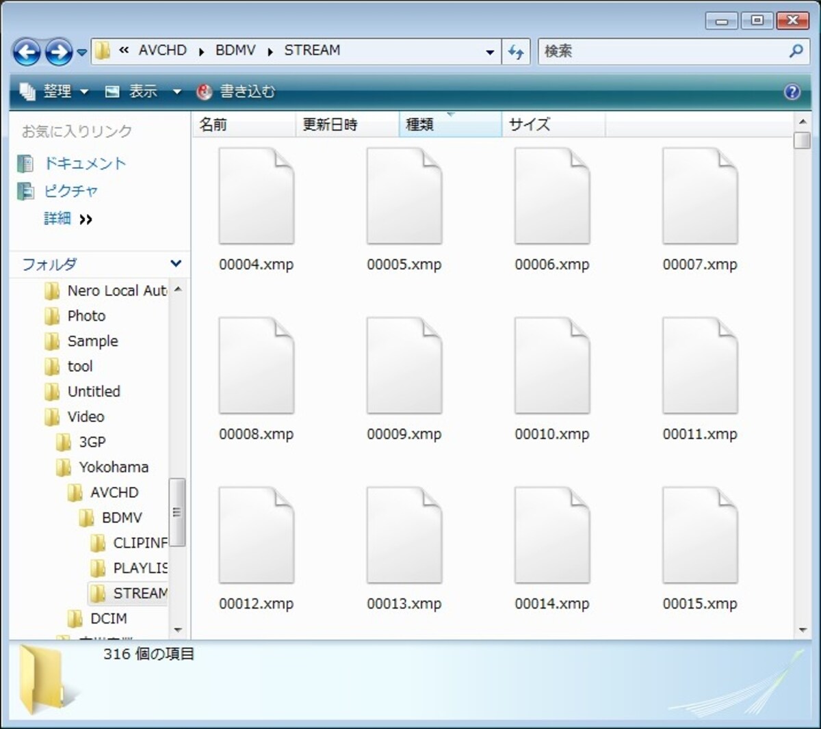
Task: Go back with the Back arrow button
Action: (x=27, y=51)
